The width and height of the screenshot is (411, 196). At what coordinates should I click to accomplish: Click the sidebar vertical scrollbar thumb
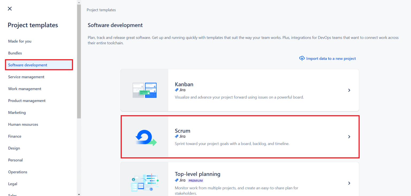pos(79,61)
